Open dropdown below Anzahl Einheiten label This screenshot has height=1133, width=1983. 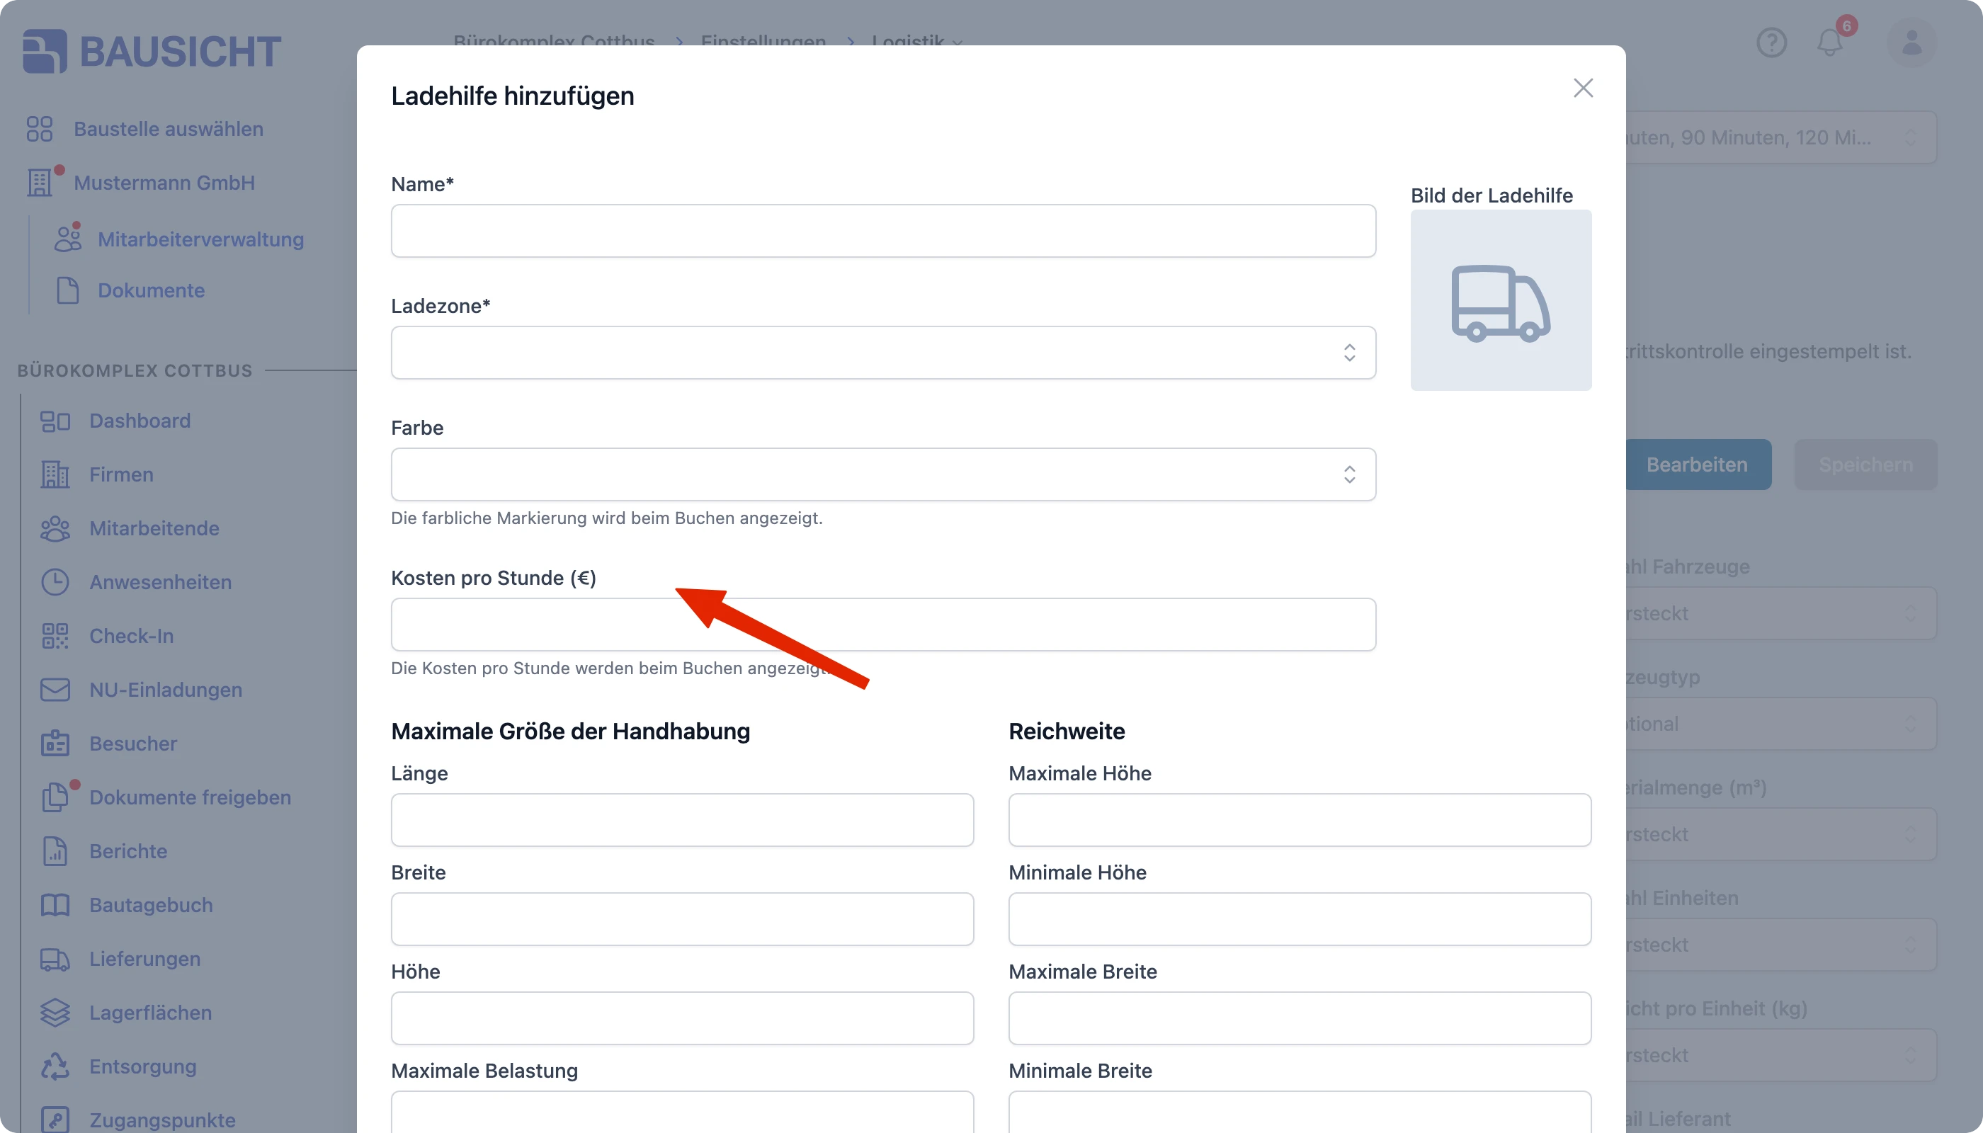click(1780, 945)
